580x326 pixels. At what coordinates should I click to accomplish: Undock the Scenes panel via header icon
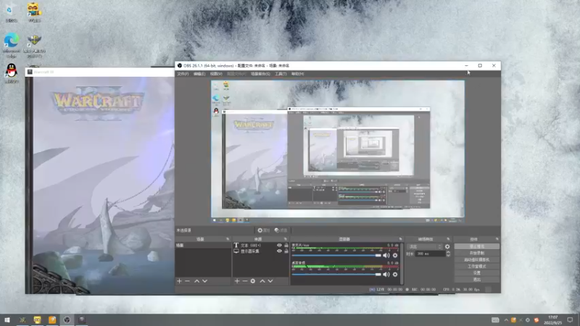pos(228,239)
